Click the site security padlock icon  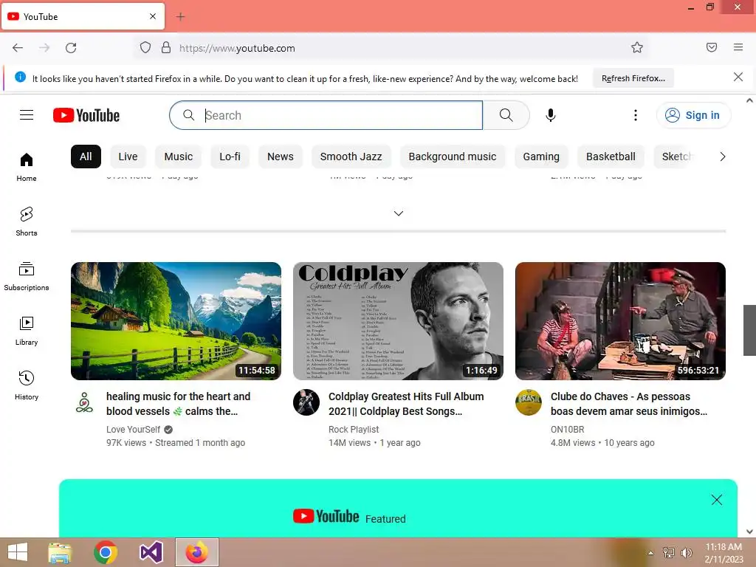[166, 47]
